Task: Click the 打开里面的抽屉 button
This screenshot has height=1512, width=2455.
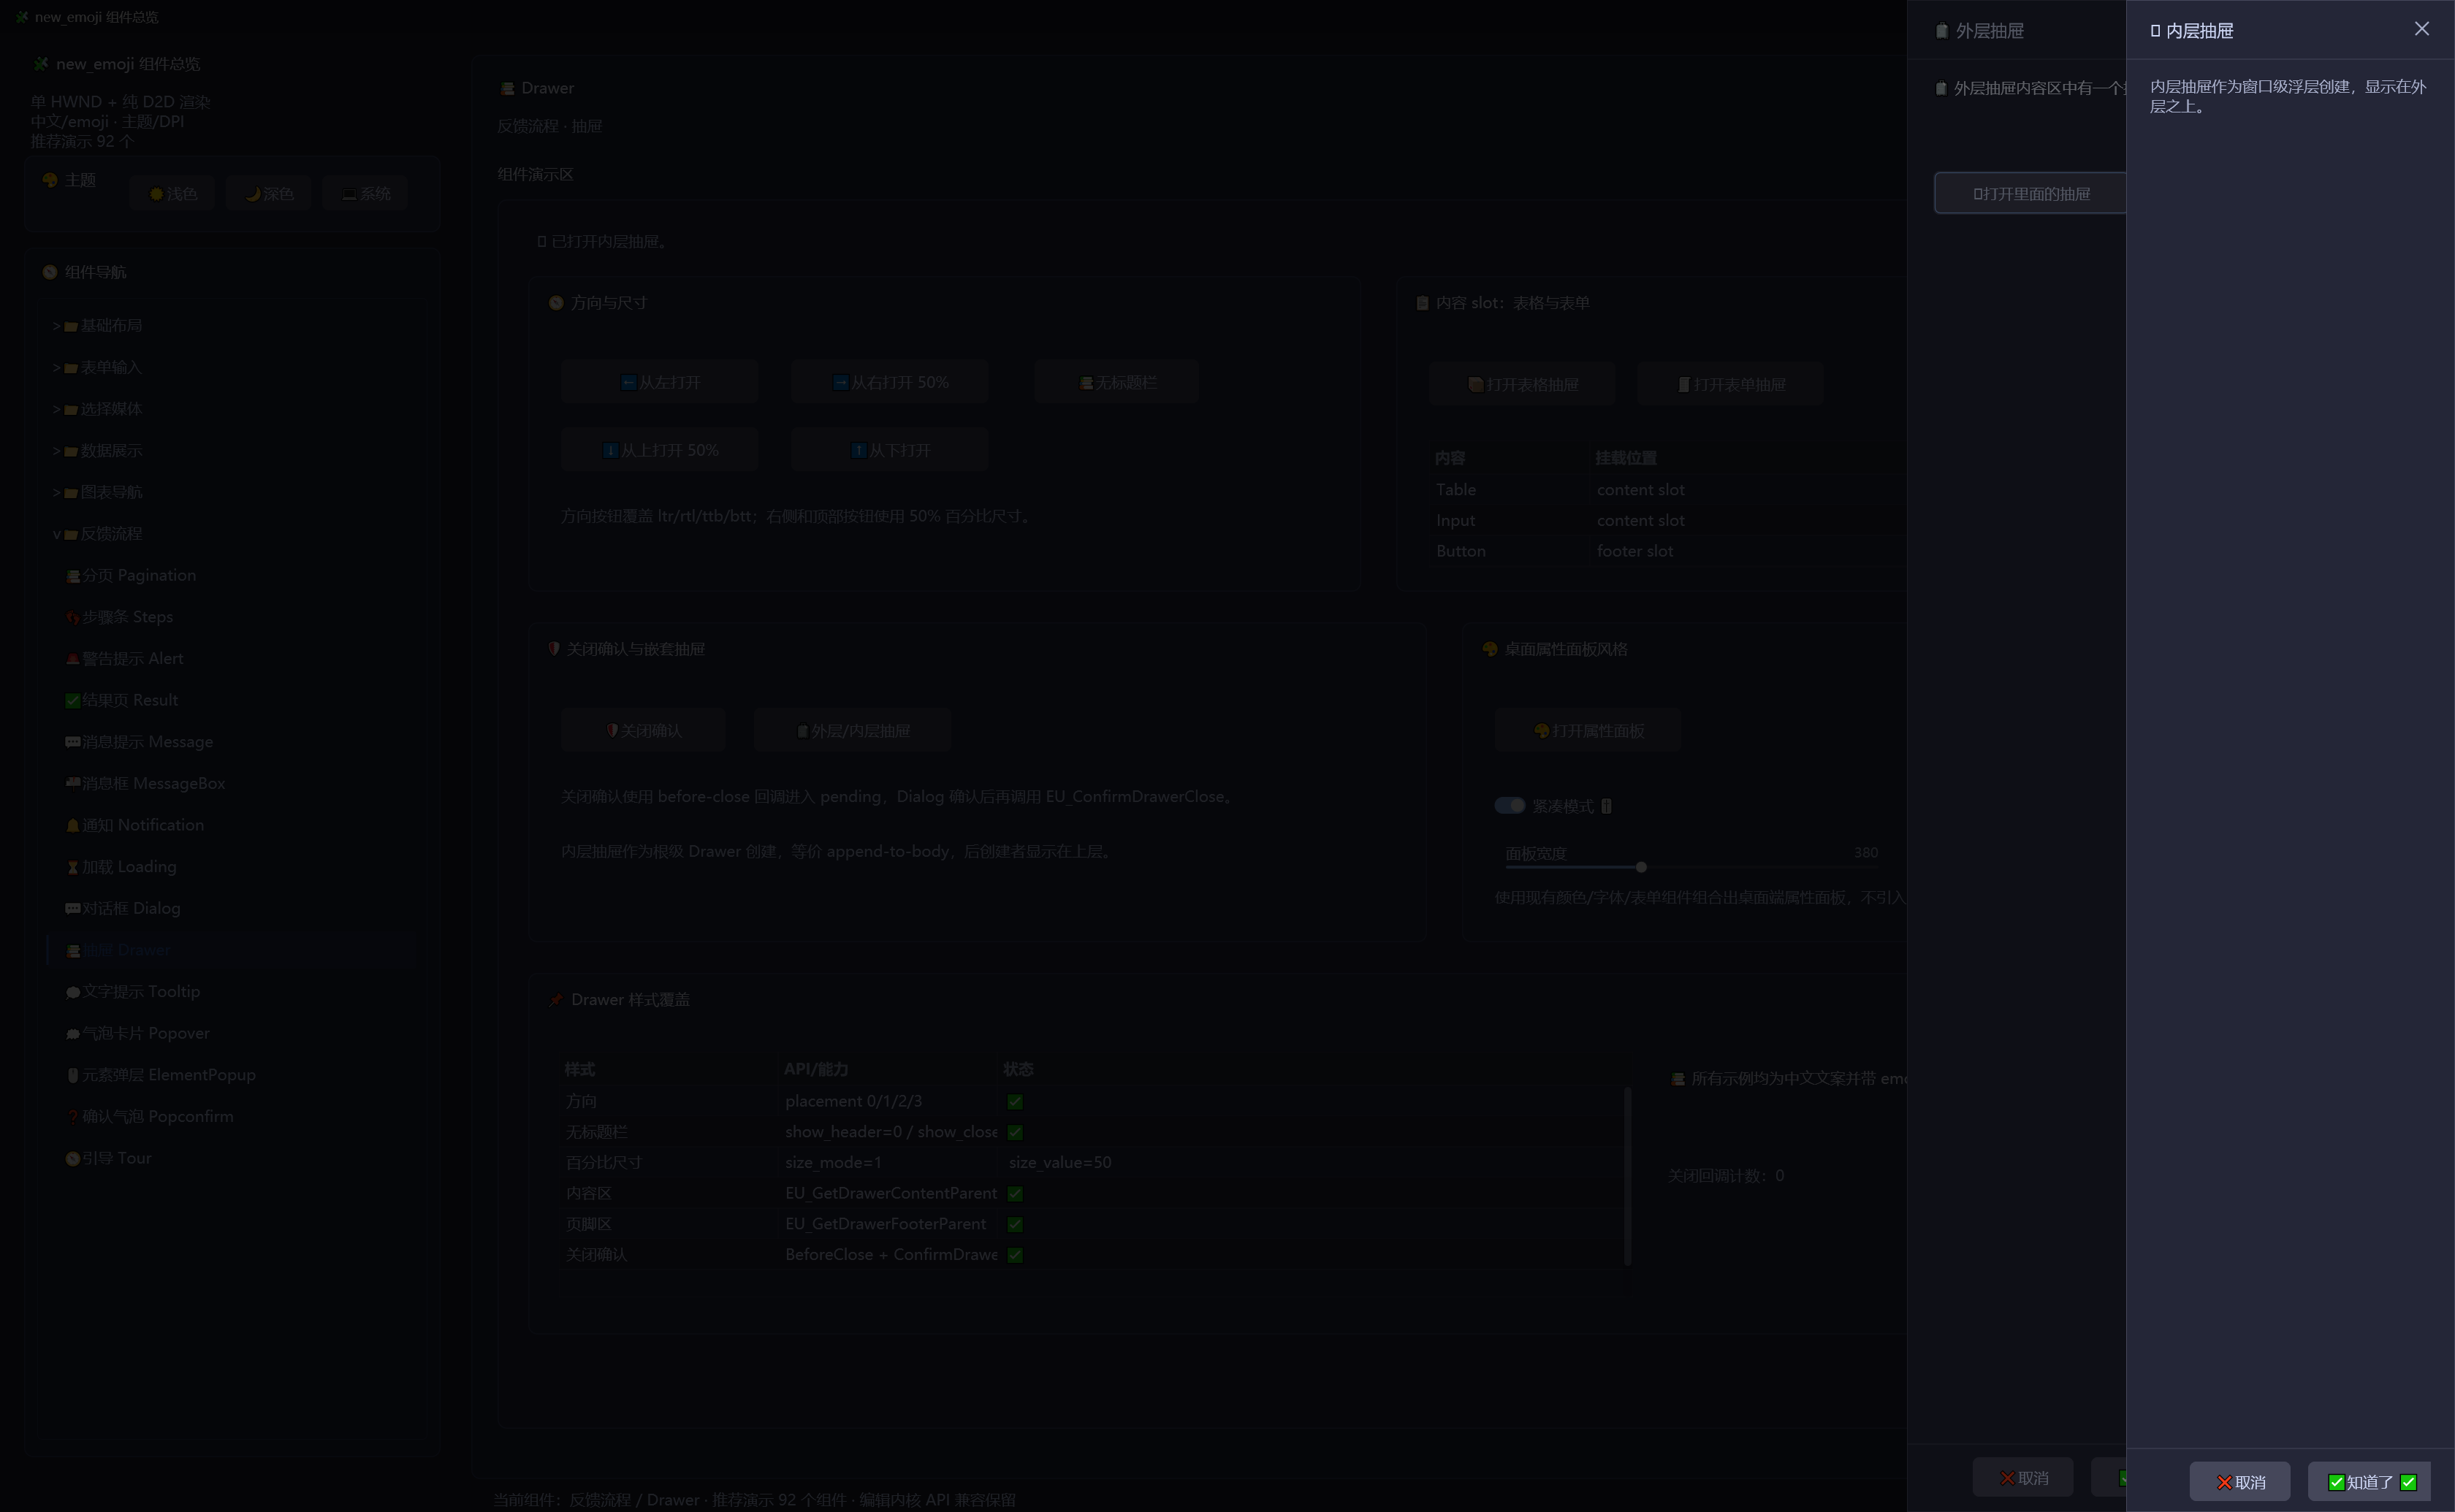Action: pyautogui.click(x=2030, y=193)
